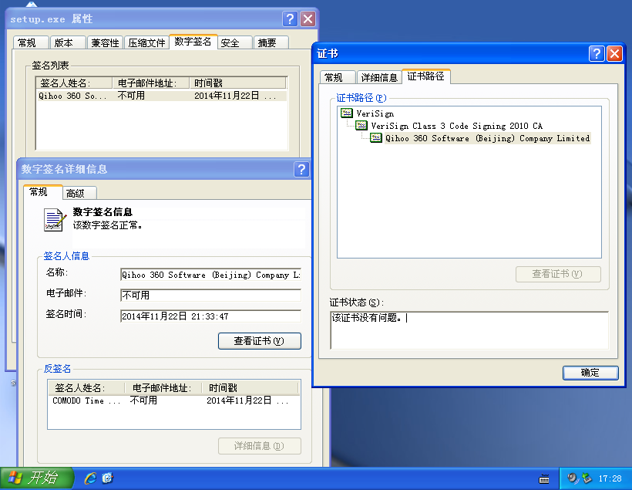Click the keyboard language bar icon in taskbar
Image resolution: width=632 pixels, height=490 pixels.
[544, 479]
